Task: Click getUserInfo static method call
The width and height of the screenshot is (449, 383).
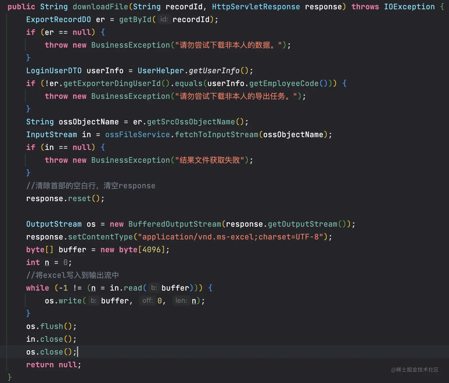Action: pos(214,70)
